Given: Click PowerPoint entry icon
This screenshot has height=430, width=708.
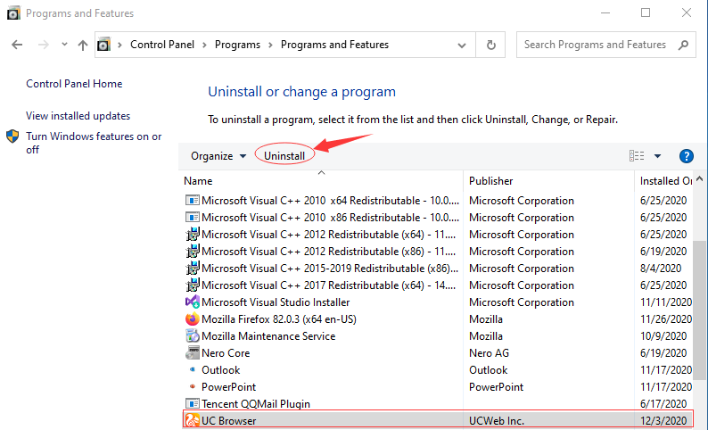Looking at the screenshot, I should pos(193,386).
